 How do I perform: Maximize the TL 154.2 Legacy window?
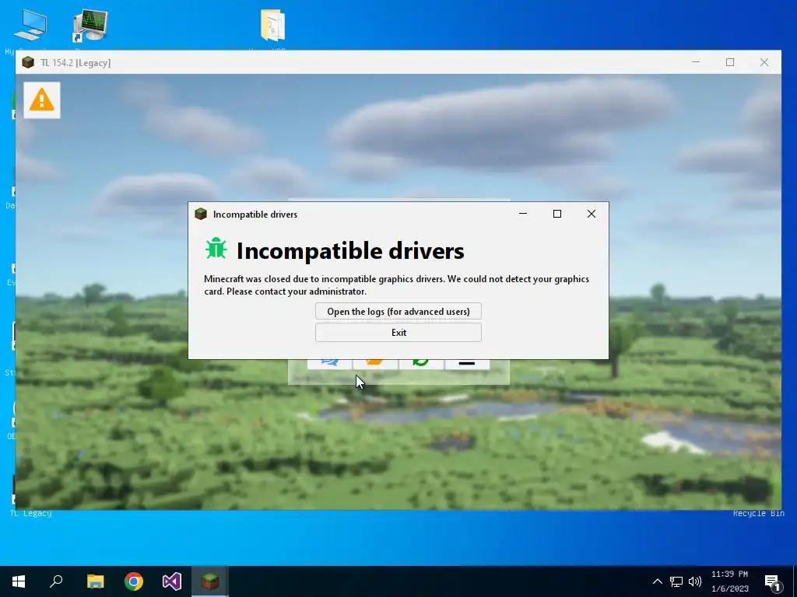[x=730, y=62]
